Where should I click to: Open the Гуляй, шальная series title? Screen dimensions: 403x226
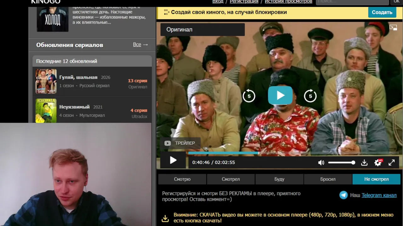pos(78,77)
